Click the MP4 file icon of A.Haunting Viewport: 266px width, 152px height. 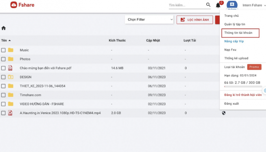[10, 113]
